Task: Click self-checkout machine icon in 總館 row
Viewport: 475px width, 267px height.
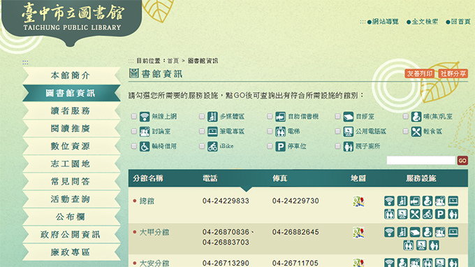Action: pos(415,201)
